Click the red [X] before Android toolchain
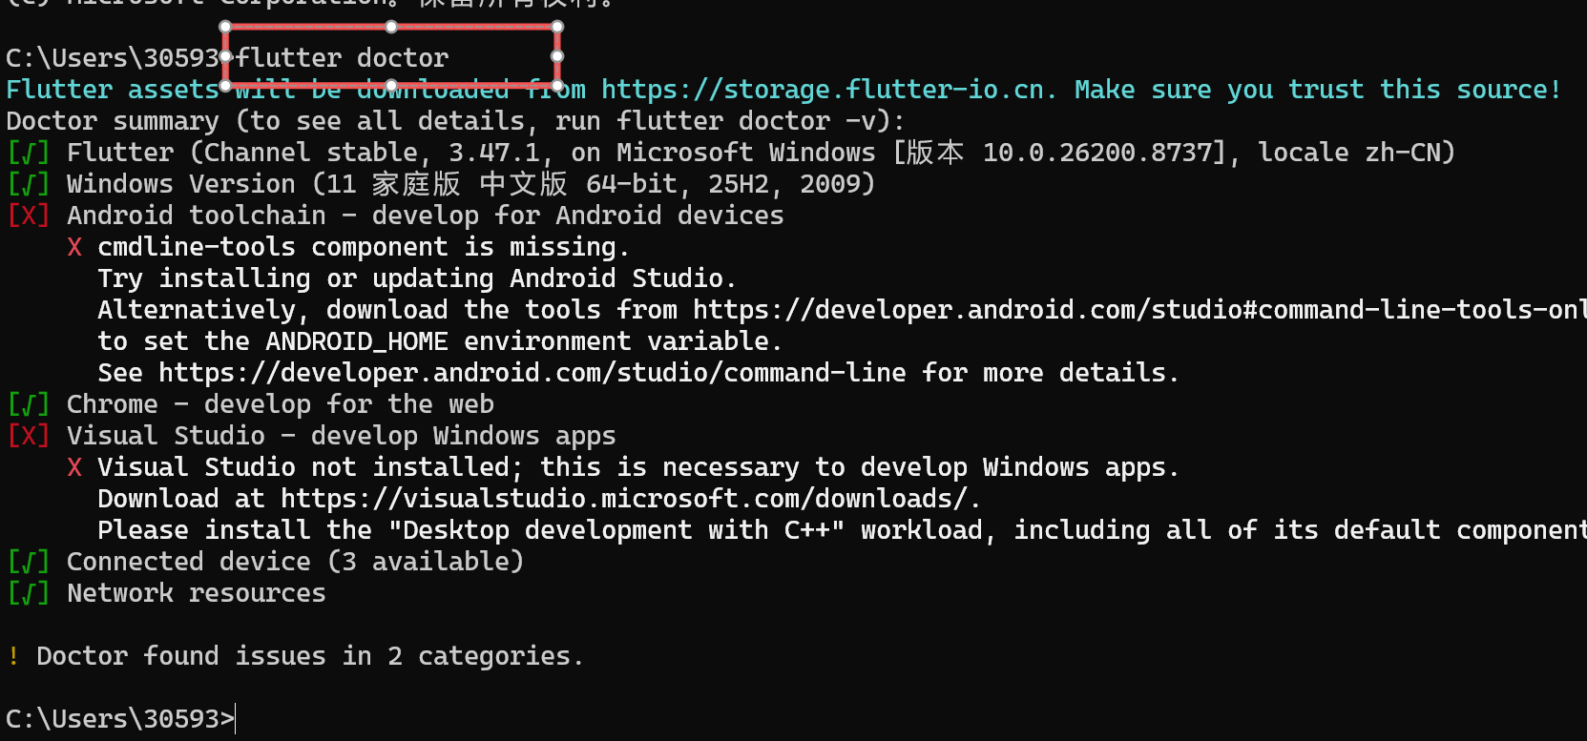 click(29, 216)
